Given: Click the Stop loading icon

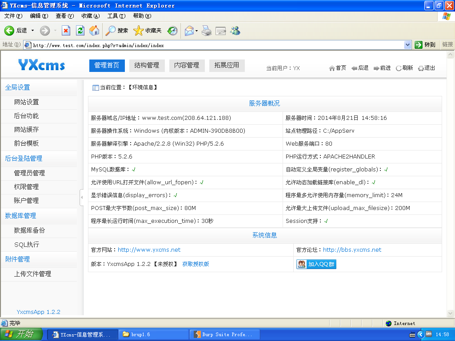Looking at the screenshot, I should (66, 31).
